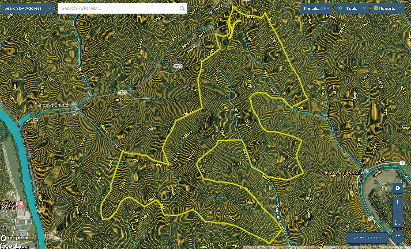Click the Mapbox logo link
Viewport: 411px width, 249px height.
click(x=15, y=238)
